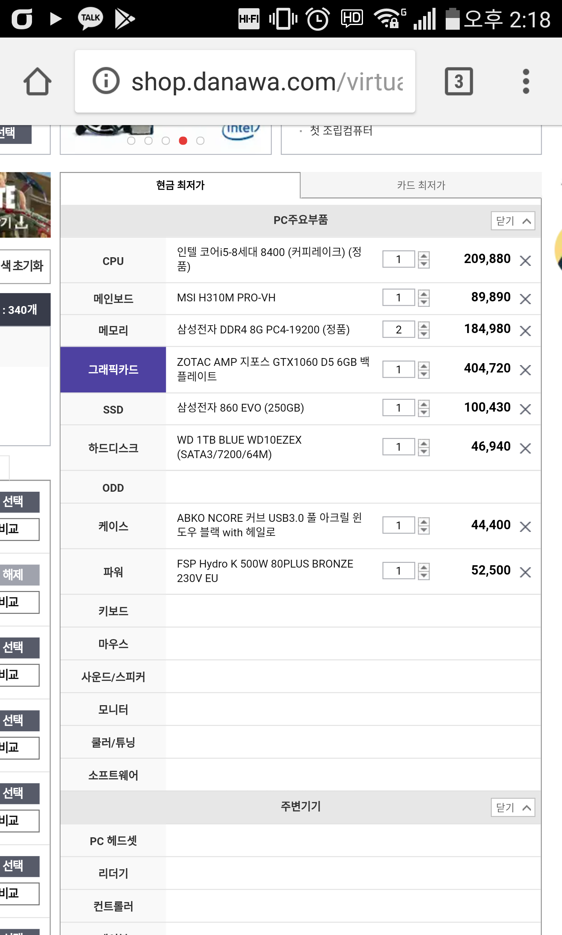This screenshot has width=562, height=935.
Task: Open the 인텔 코어i5-8세대 8400 product link
Action: tap(269, 259)
